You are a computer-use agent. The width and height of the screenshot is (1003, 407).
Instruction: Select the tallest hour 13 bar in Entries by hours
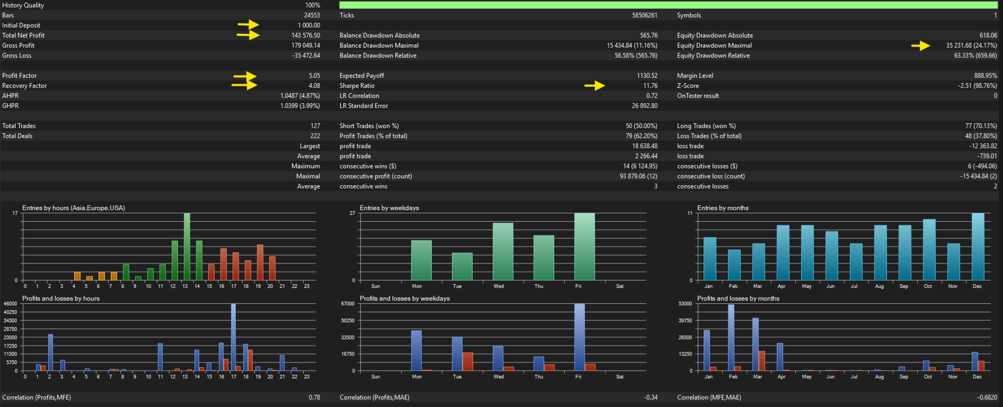[187, 247]
